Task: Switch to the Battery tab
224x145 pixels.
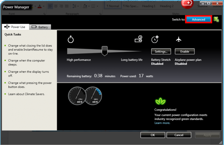Action: click(40, 27)
